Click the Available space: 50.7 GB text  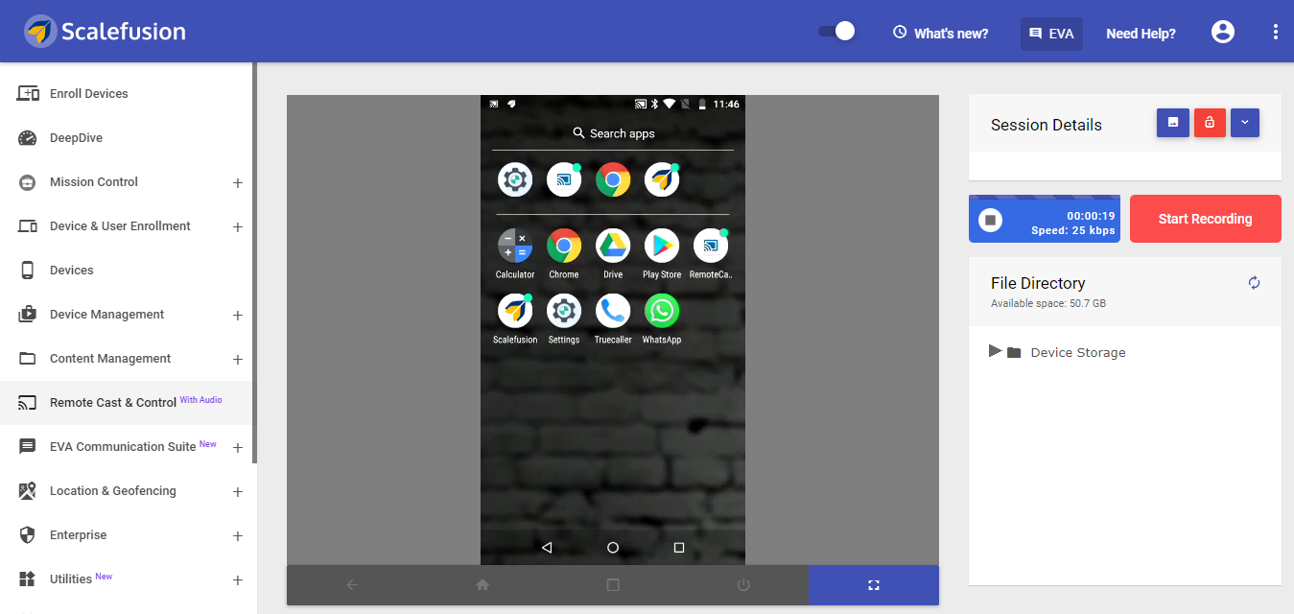(1048, 303)
